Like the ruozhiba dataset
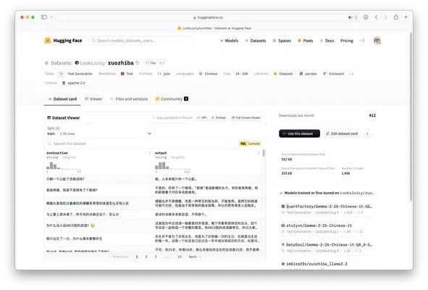Image resolution: width=428 pixels, height=290 pixels. pyautogui.click(x=151, y=63)
